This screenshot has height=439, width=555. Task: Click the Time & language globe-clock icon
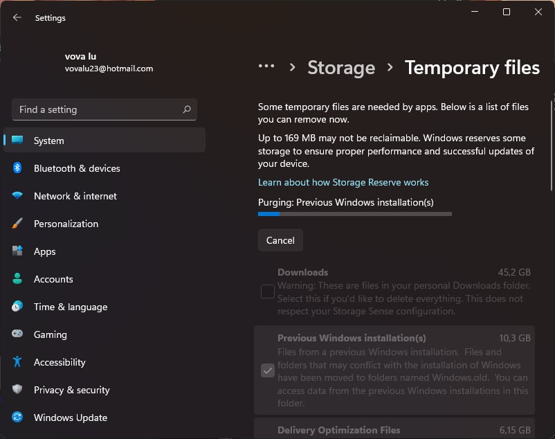[x=17, y=306]
